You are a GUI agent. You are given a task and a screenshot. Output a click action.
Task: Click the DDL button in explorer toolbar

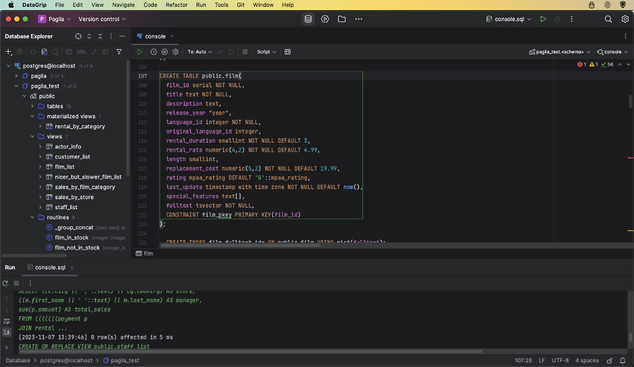click(x=81, y=52)
